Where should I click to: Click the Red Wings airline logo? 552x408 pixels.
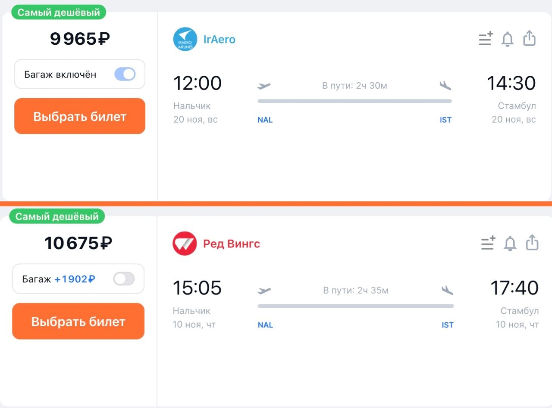click(185, 244)
